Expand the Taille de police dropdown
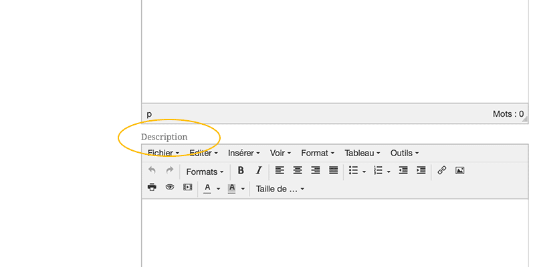 280,189
